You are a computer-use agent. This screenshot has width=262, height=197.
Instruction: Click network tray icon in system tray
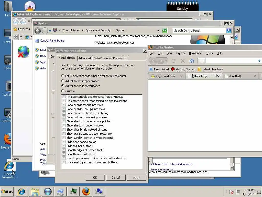click(x=238, y=192)
